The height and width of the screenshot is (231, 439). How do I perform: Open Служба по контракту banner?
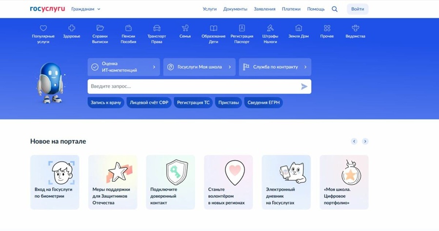click(x=275, y=67)
